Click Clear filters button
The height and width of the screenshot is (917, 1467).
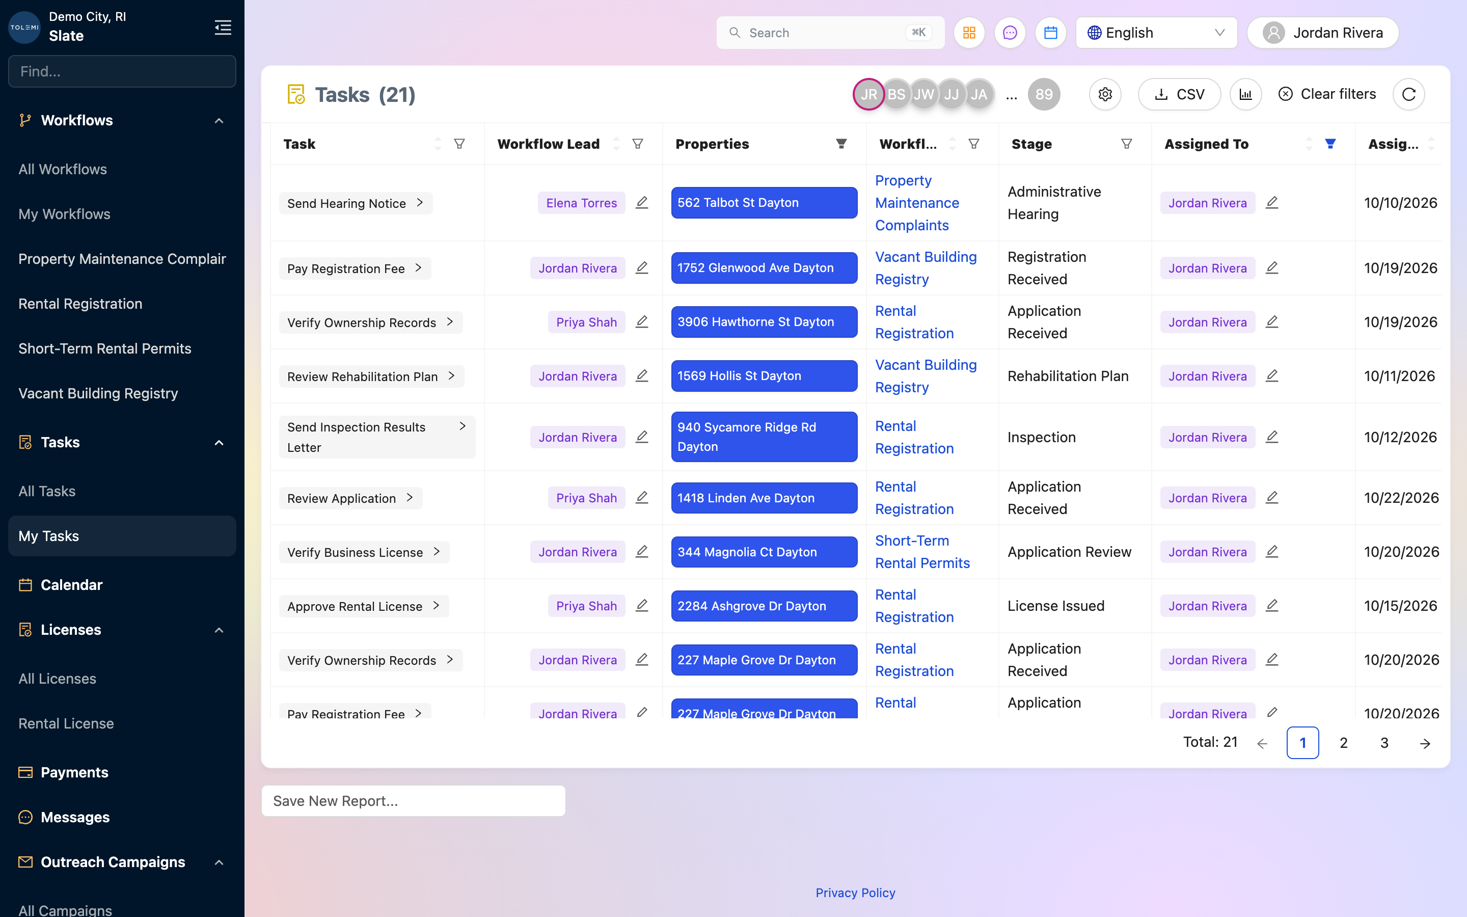coord(1327,95)
